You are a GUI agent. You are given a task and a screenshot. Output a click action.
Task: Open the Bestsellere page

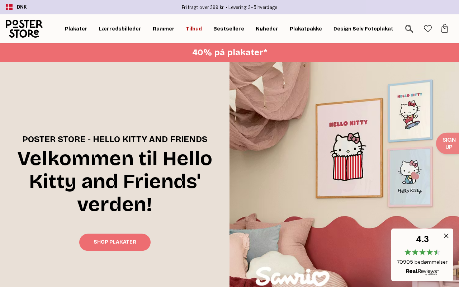[229, 29]
